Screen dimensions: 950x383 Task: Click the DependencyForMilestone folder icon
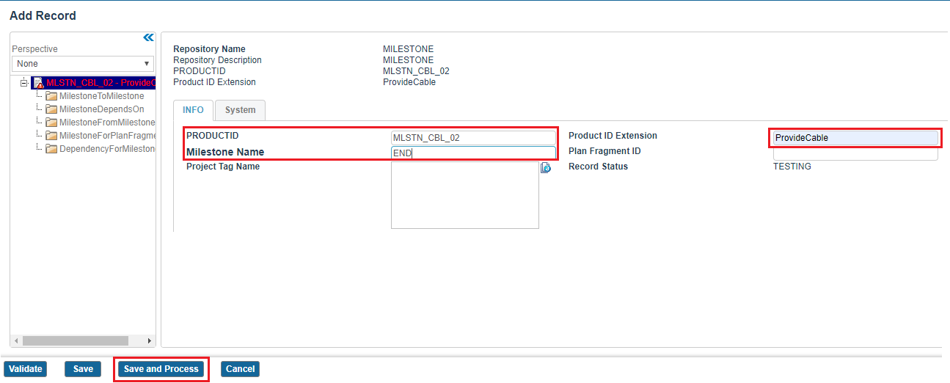(51, 149)
